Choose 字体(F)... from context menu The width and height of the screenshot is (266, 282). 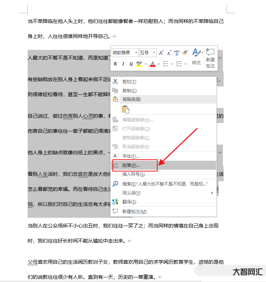(x=131, y=156)
